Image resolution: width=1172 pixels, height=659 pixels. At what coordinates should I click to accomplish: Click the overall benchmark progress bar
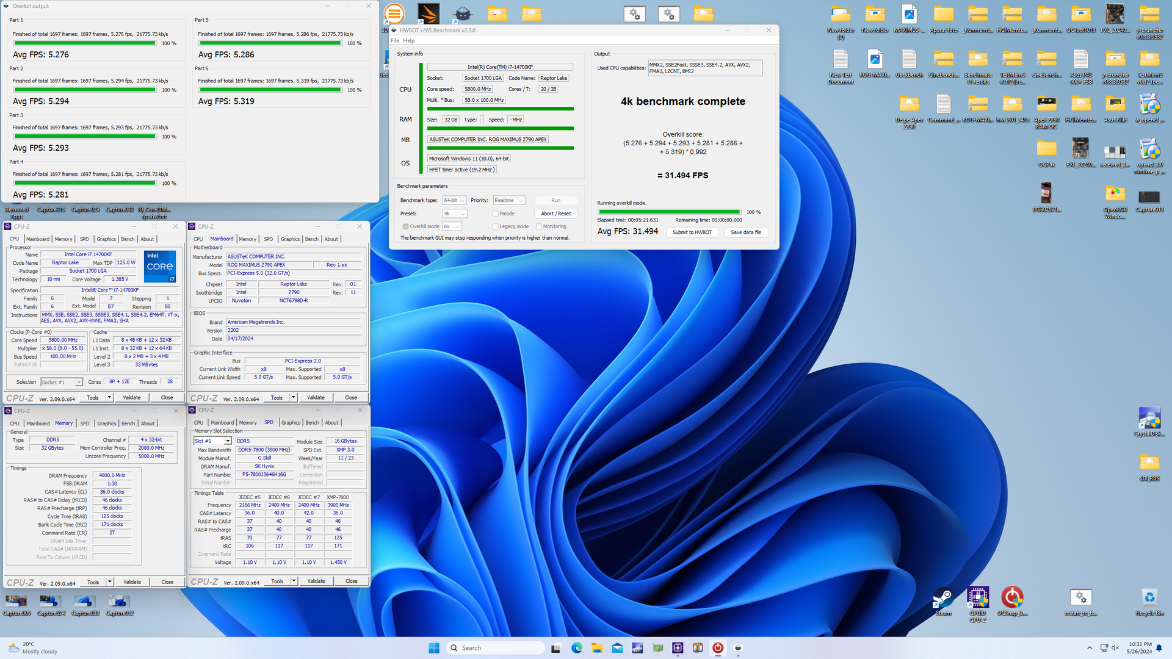[670, 212]
